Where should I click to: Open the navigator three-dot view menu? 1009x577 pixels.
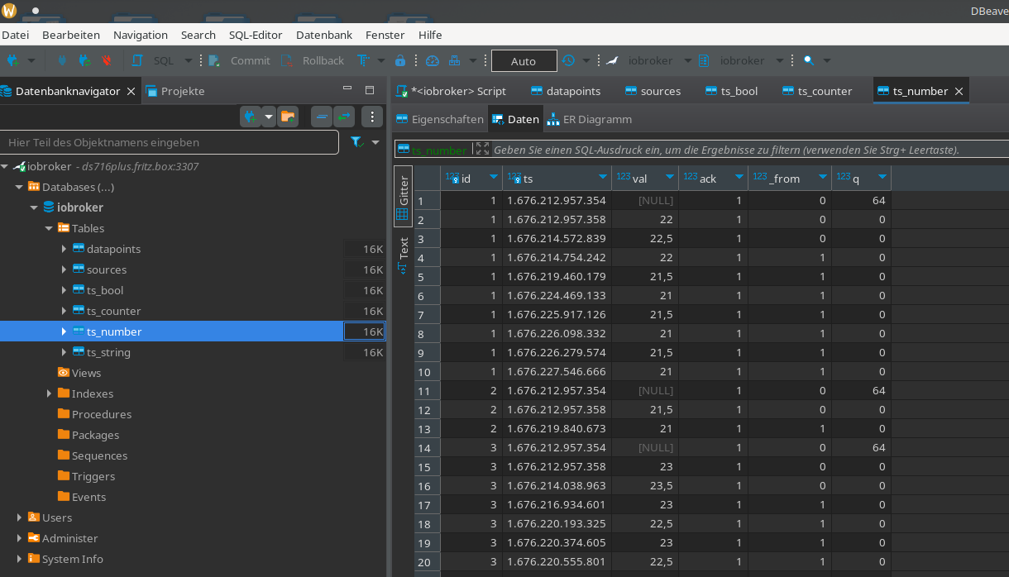coord(372,117)
